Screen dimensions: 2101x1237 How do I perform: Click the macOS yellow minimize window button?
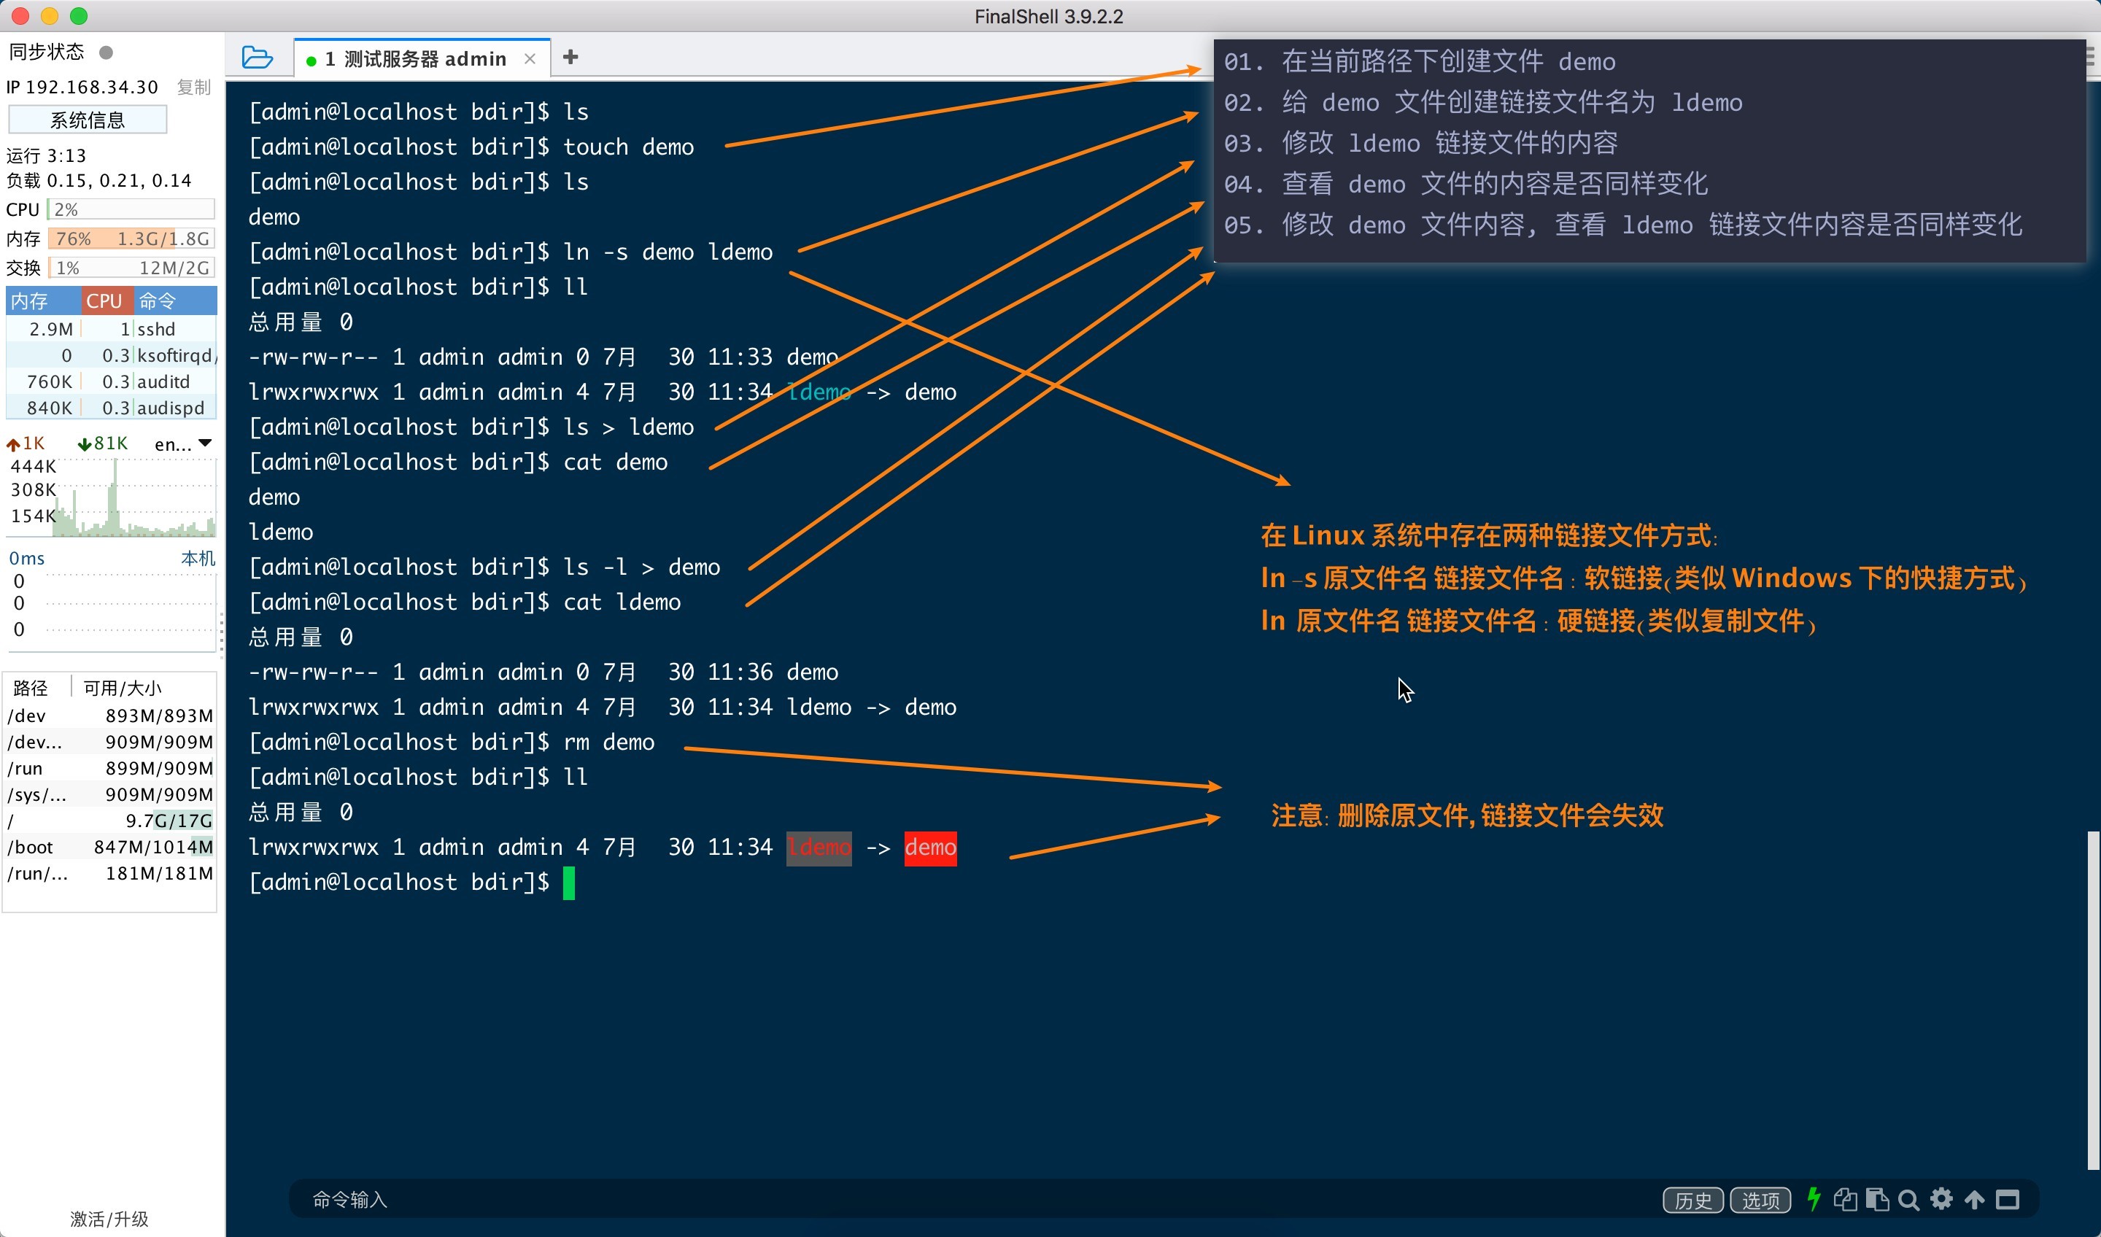49,16
